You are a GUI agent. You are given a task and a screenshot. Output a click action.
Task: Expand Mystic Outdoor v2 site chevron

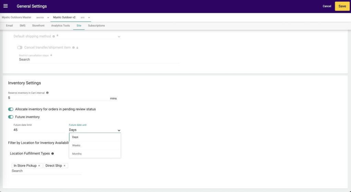[89, 17]
